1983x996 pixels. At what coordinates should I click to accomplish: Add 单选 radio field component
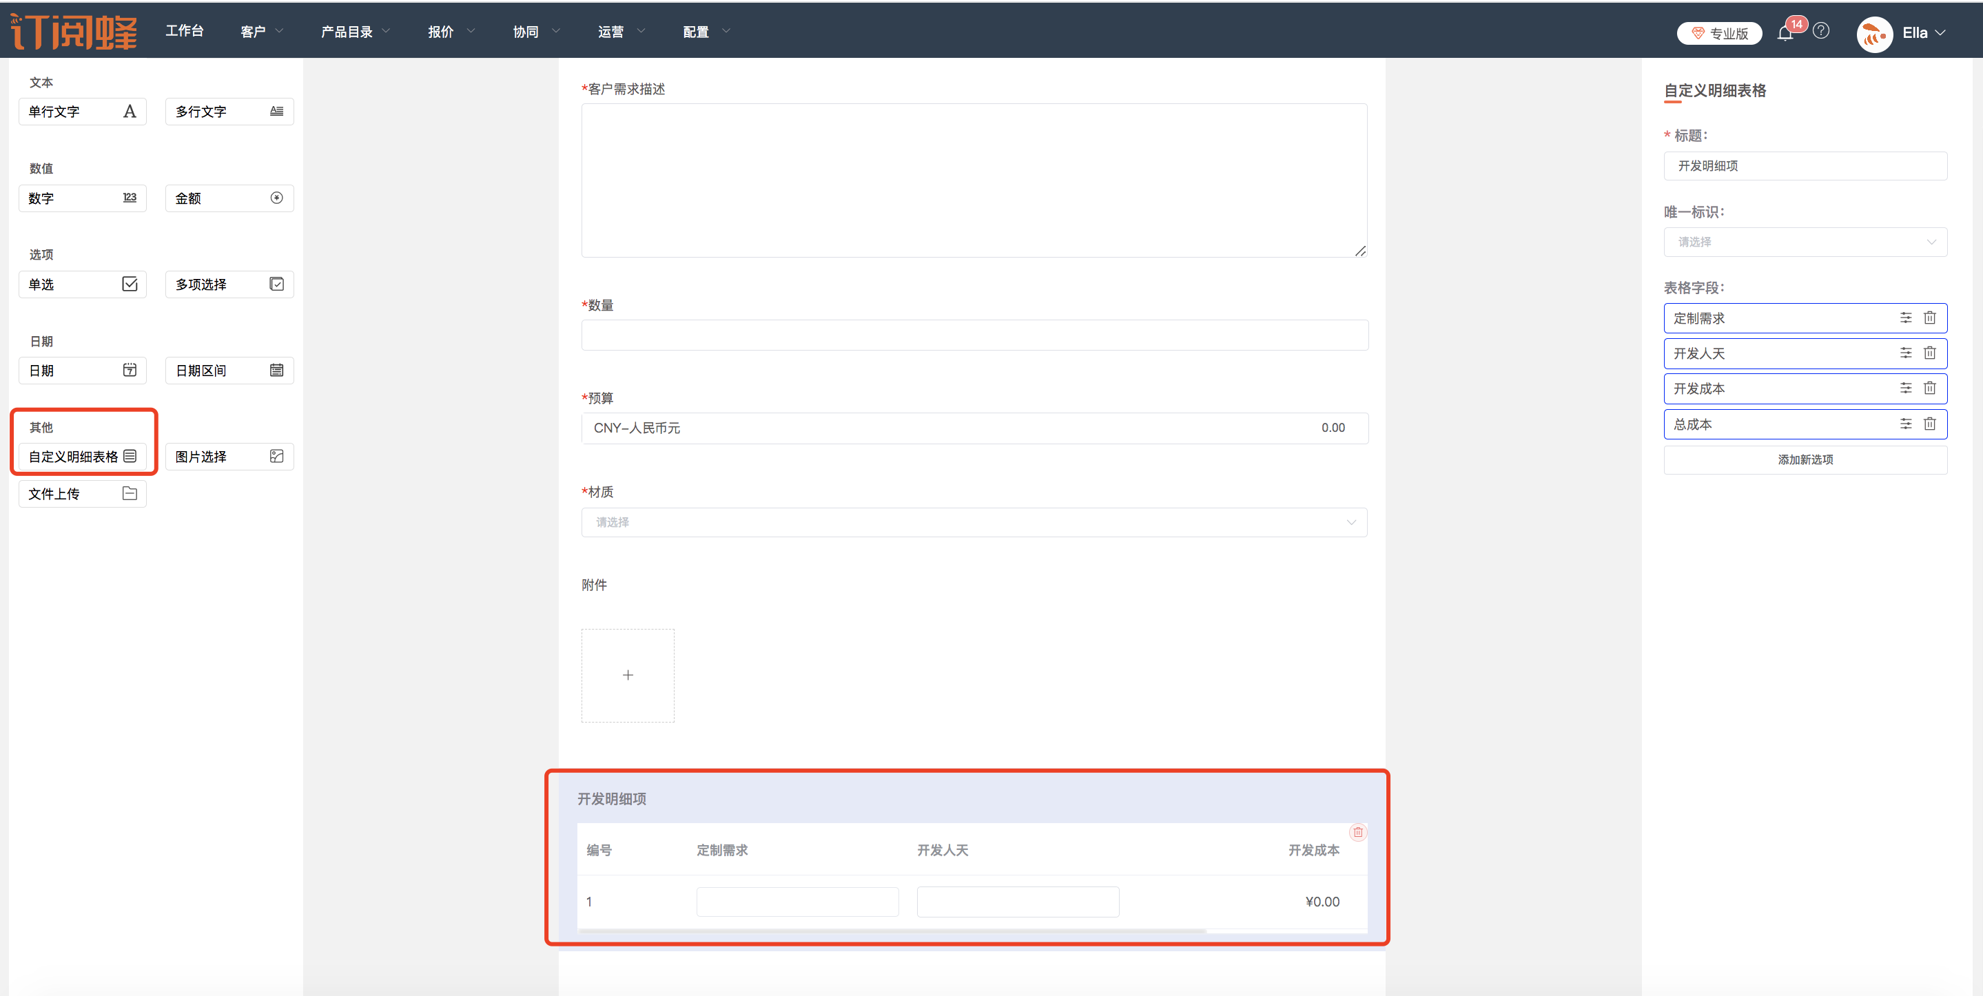point(83,284)
